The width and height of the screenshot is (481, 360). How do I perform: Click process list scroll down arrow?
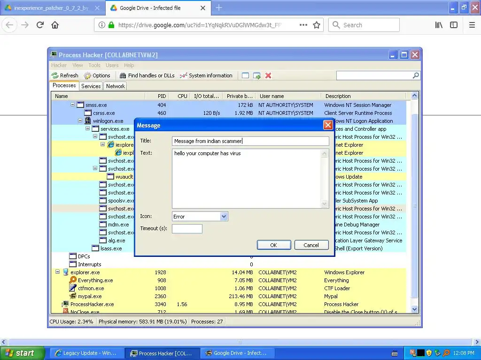[414, 309]
